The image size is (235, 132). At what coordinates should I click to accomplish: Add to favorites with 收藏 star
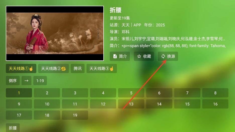pos(144,56)
